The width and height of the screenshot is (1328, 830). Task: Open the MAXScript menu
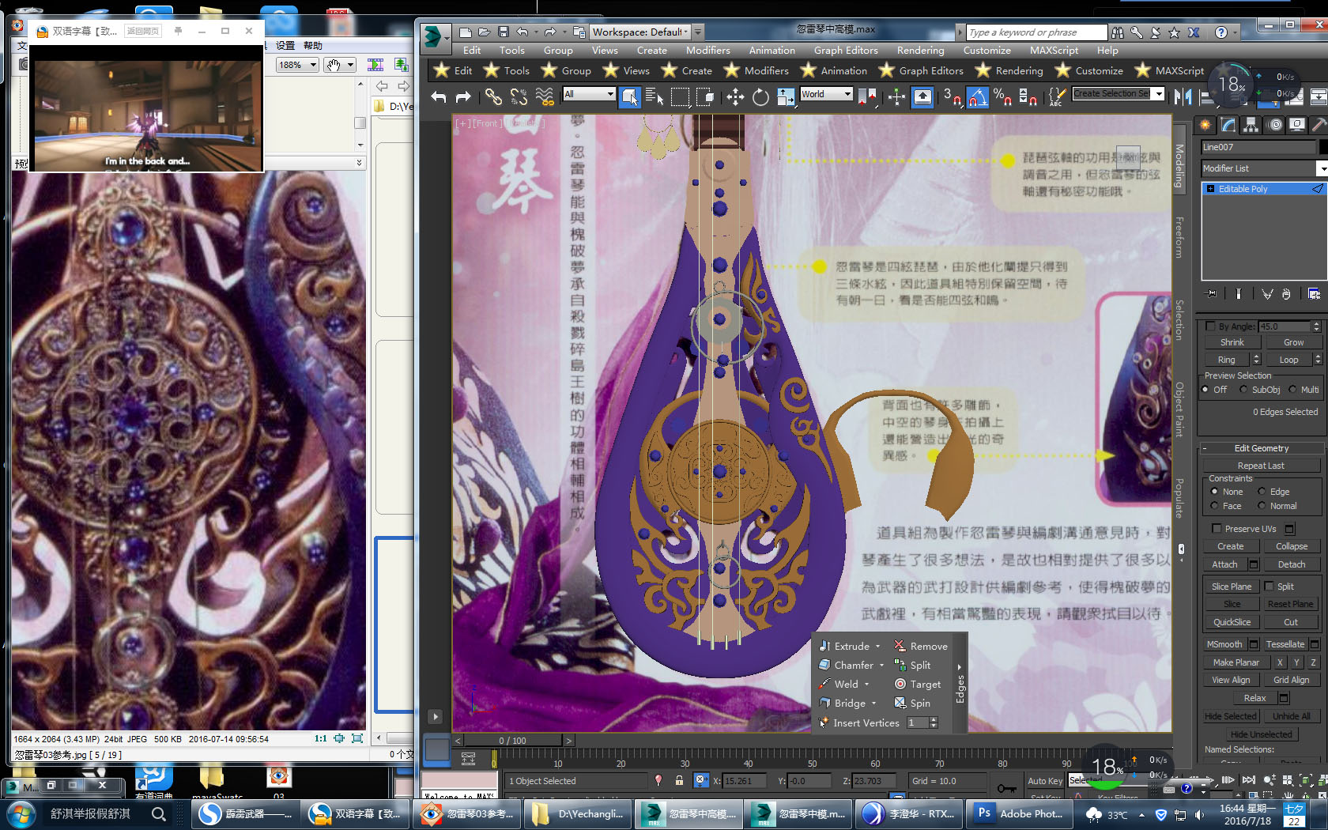coord(1054,50)
